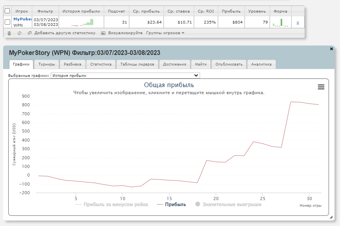Sort by the Уровень column header
The image size is (340, 226).
(257, 11)
